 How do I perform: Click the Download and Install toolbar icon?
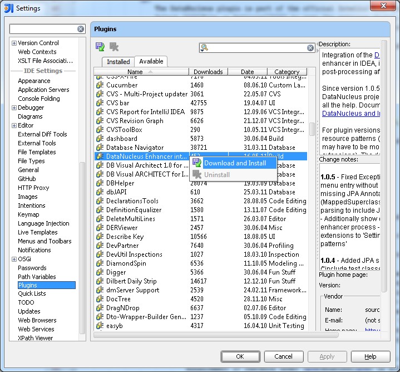100,47
